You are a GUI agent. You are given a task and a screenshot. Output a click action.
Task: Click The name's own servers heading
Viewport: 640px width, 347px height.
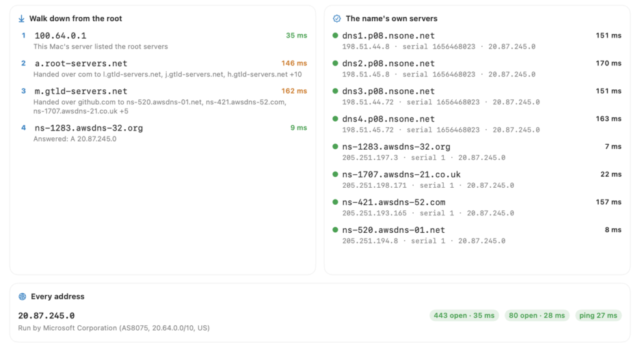(391, 18)
